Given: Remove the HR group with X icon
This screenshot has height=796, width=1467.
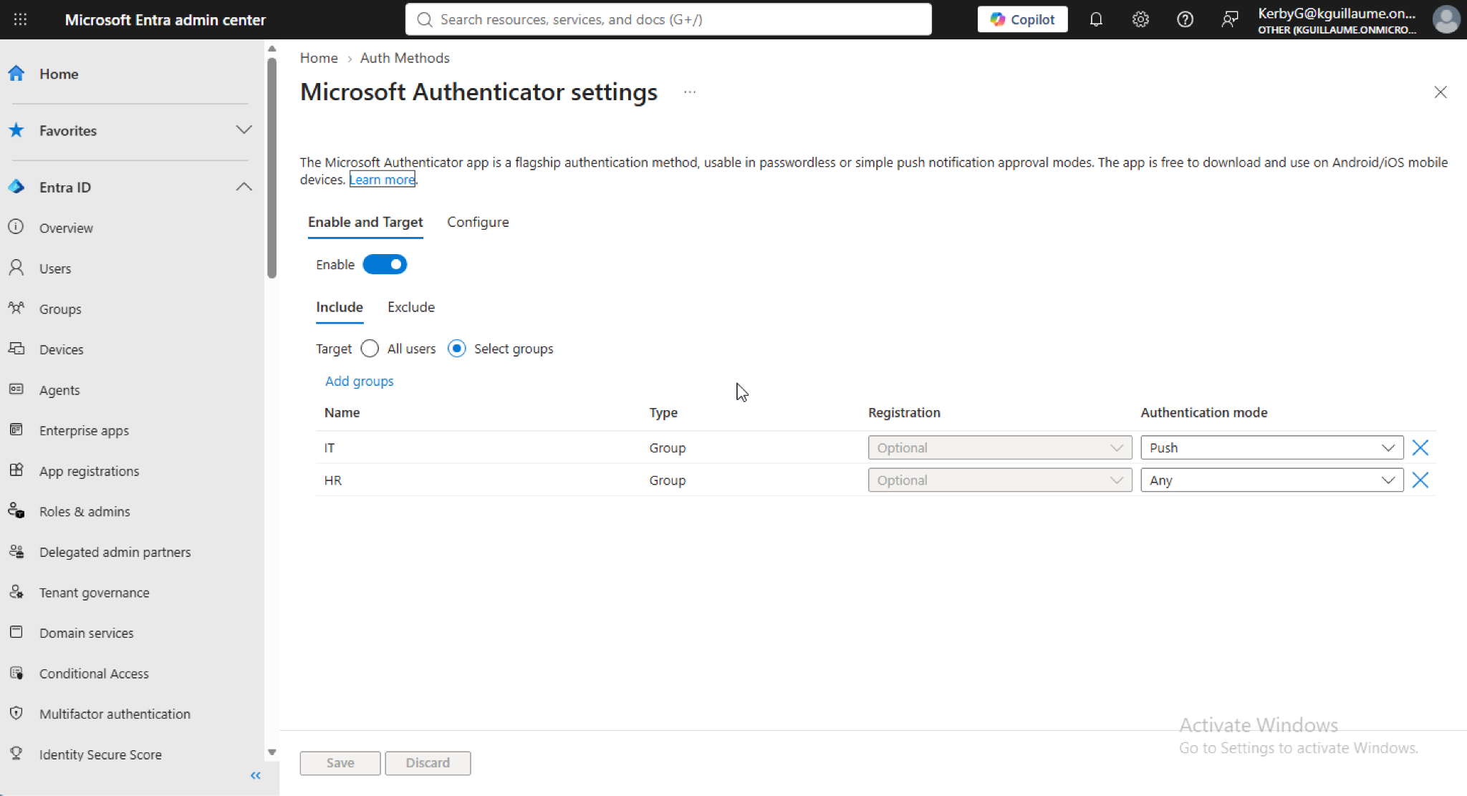Looking at the screenshot, I should tap(1420, 480).
